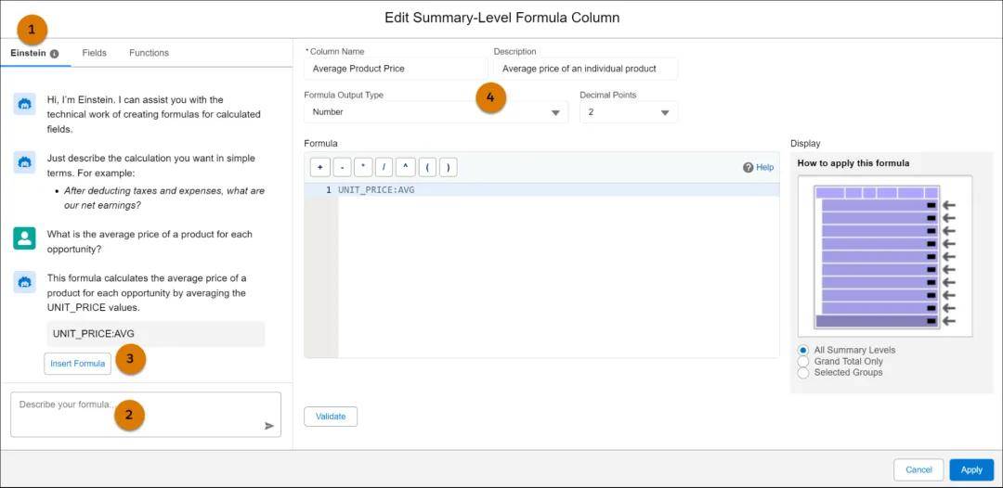This screenshot has width=1003, height=488.
Task: Insert the open parenthesis
Action: tap(427, 168)
